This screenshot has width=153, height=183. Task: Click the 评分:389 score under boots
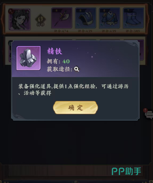click(x=133, y=31)
